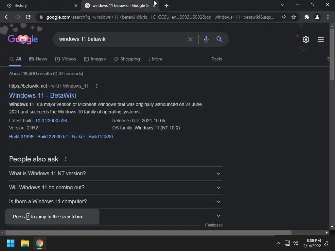This screenshot has height=251, width=335.
Task: Switch to Images results
Action: coord(95,59)
